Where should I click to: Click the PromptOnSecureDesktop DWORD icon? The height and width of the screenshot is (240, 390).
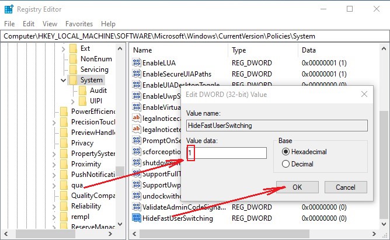(136, 140)
